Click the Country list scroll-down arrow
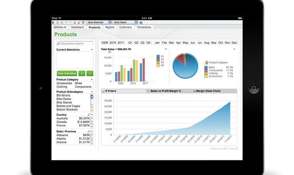The width and height of the screenshot is (294, 175). 92,126
